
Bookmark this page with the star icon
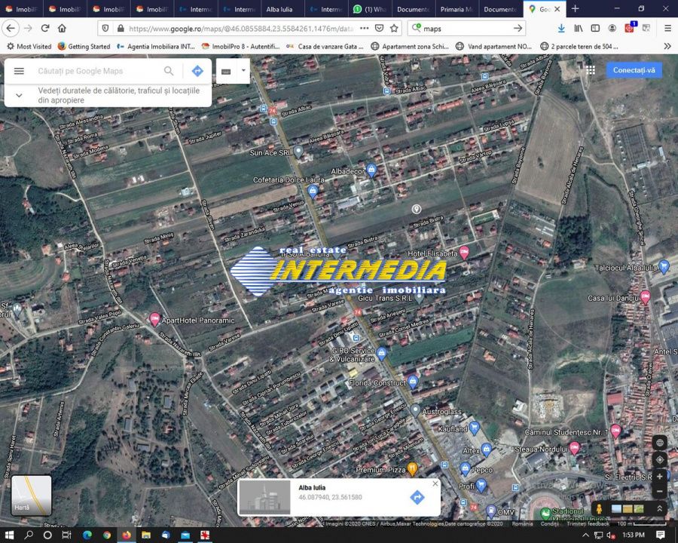(x=394, y=28)
